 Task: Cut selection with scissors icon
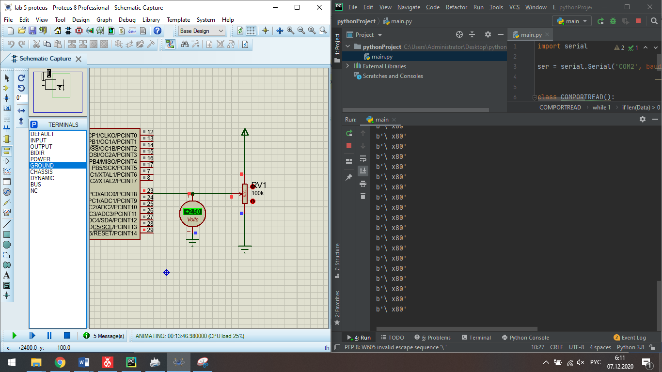(36, 44)
